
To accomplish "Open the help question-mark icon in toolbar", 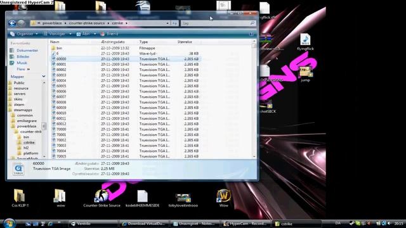I will coord(251,34).
